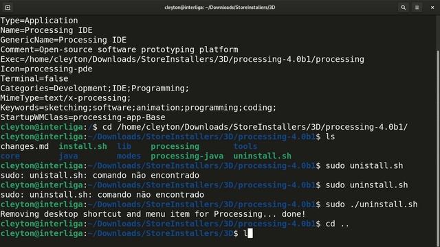Close the terminal window
Screen dimensions: 440x247
(432, 8)
